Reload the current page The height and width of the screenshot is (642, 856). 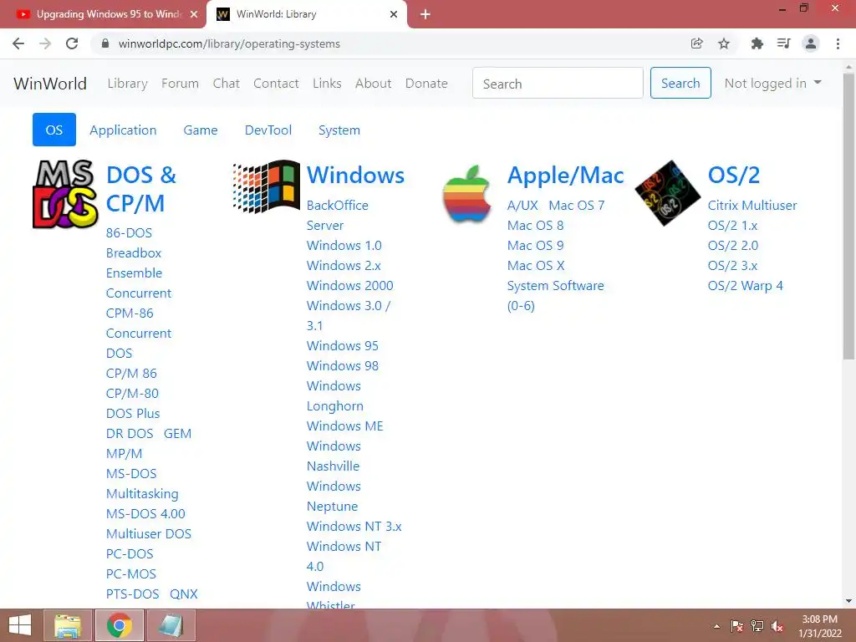click(x=72, y=43)
